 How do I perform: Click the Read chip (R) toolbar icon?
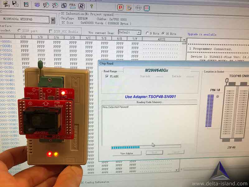click(x=81, y=6)
